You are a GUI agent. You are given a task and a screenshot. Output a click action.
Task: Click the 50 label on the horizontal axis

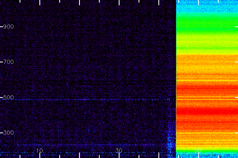[x=198, y=150]
